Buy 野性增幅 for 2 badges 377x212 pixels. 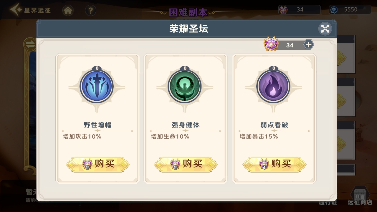tap(97, 164)
